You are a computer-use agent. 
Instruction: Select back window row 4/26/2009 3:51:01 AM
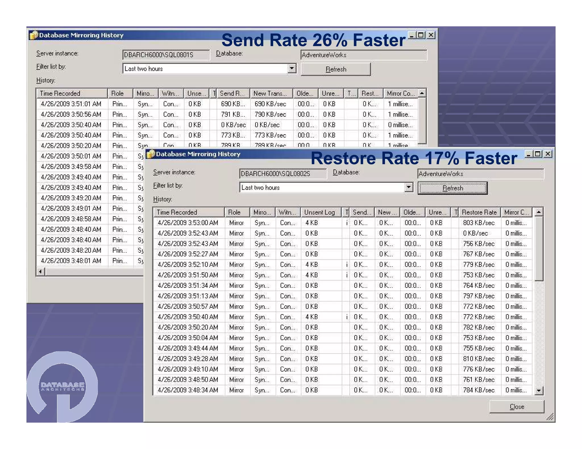(x=227, y=104)
